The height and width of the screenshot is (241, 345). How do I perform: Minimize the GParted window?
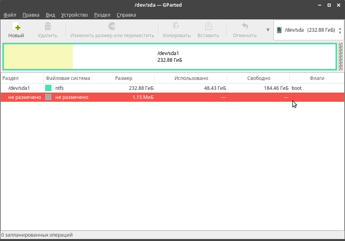pyautogui.click(x=320, y=5)
